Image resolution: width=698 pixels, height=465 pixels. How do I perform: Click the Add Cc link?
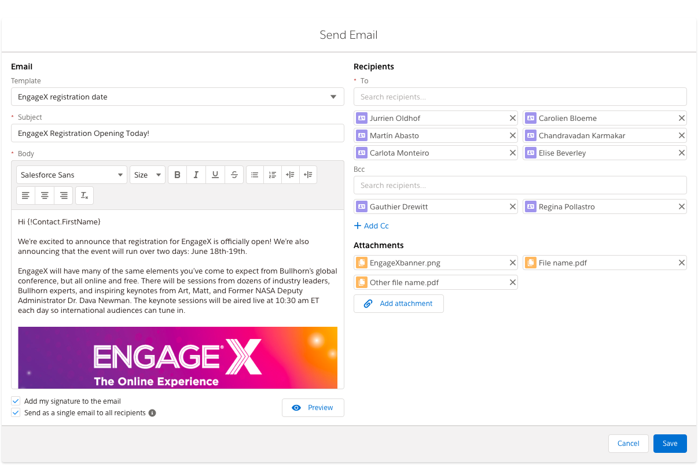pos(372,226)
